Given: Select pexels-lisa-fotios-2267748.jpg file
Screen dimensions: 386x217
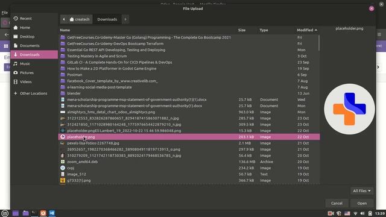Looking at the screenshot, I should click(189, 143).
